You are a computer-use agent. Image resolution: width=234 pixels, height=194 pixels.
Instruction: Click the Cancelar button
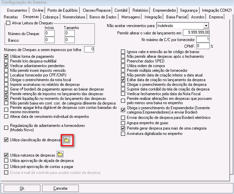60,188
